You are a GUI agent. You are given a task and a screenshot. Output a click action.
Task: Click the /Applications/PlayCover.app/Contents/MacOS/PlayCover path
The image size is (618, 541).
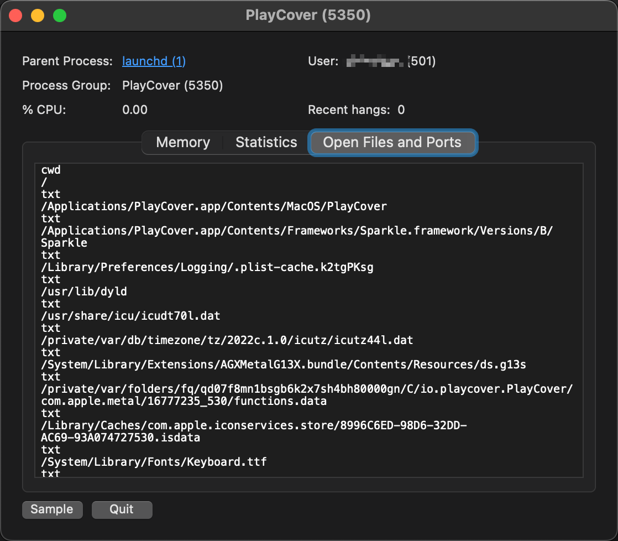point(214,206)
